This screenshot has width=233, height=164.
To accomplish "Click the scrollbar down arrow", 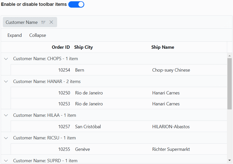I will click(x=229, y=160).
